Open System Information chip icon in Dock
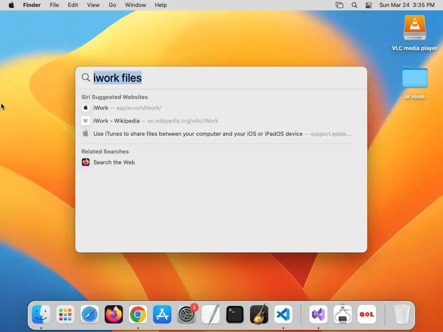The width and height of the screenshot is (443, 332). coord(343,314)
